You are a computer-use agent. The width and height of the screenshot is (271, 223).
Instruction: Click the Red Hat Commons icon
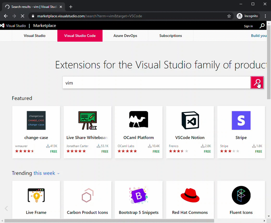(190, 195)
